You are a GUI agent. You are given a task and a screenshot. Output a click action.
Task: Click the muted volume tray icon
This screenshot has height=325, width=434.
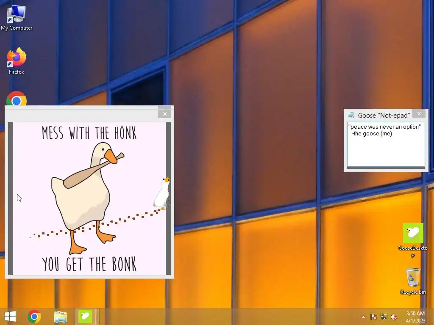tap(394, 317)
